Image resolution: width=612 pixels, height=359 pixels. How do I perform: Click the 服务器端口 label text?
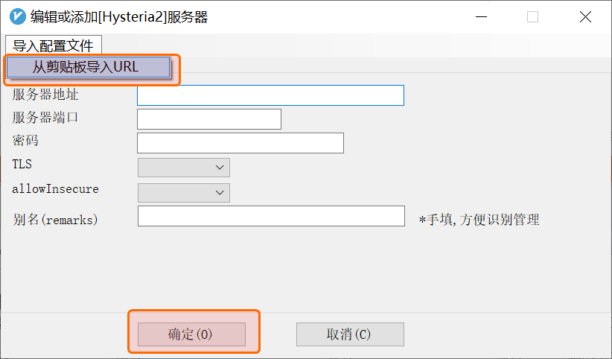45,117
